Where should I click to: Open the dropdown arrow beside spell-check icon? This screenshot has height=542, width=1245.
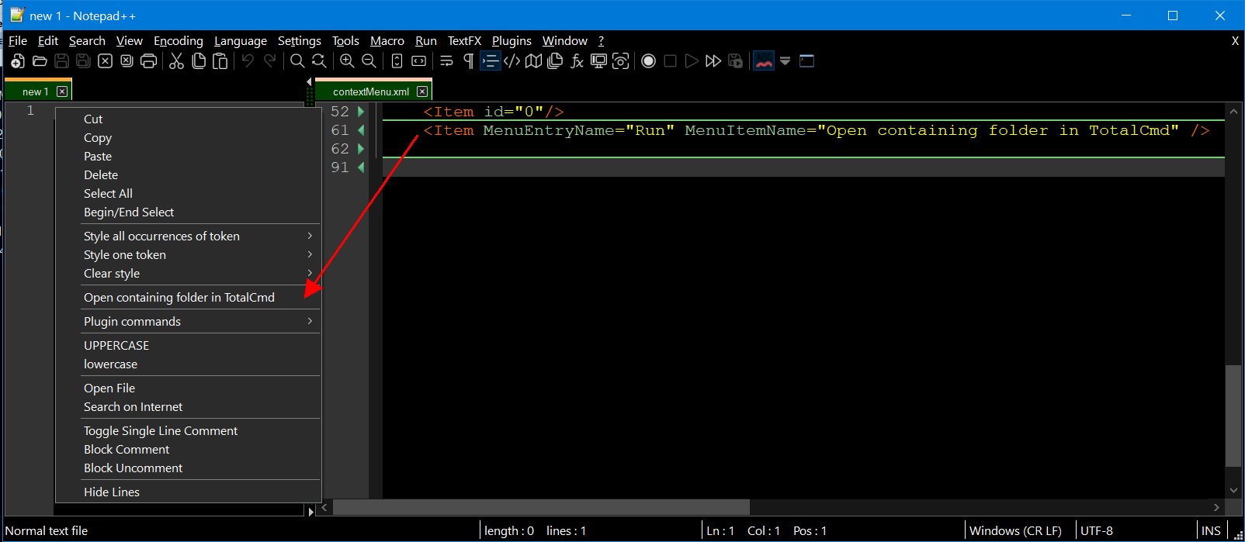pos(785,61)
